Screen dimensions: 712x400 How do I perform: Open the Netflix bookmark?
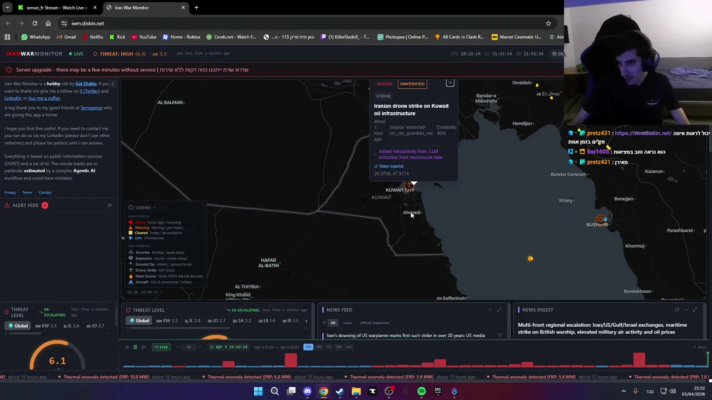[92, 37]
